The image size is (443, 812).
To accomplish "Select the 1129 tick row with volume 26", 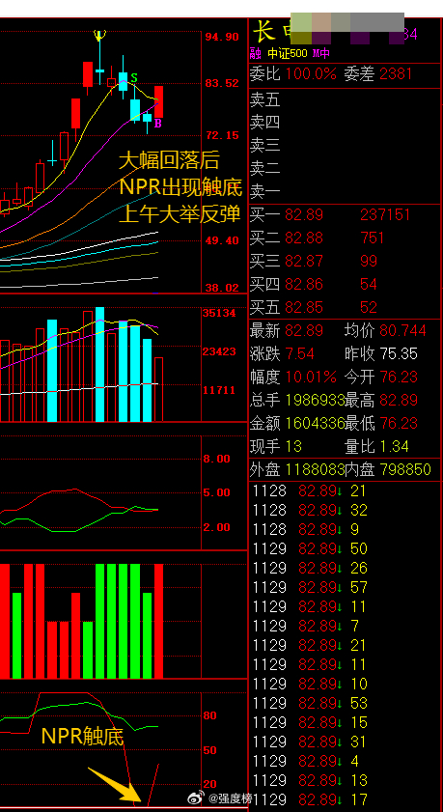I will (x=346, y=568).
